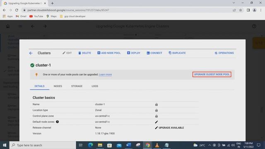
Task: Open the OPERATIONS panel
Action: pyautogui.click(x=224, y=53)
